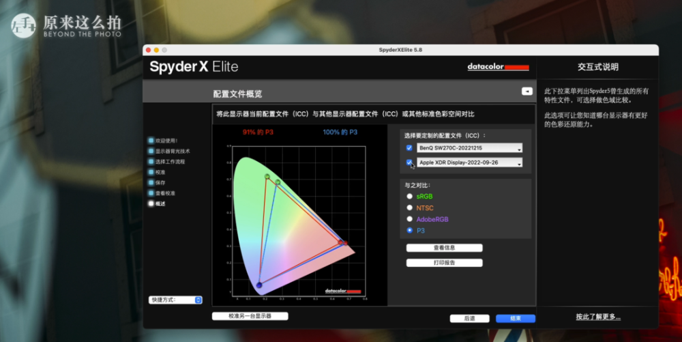This screenshot has height=342, width=682.
Task: Click the 保存 step indicator icon
Action: click(151, 182)
